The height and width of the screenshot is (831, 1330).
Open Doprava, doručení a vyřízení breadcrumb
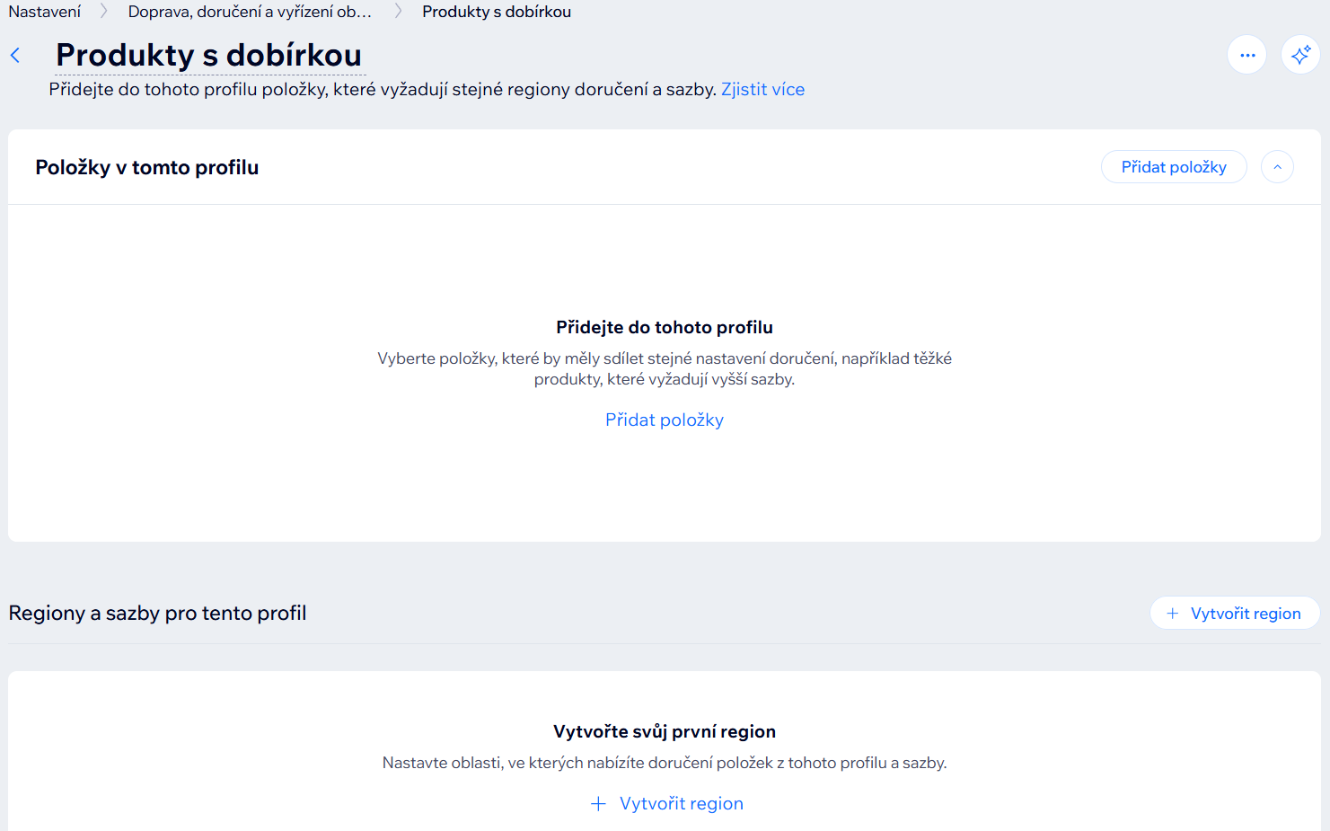point(249,12)
